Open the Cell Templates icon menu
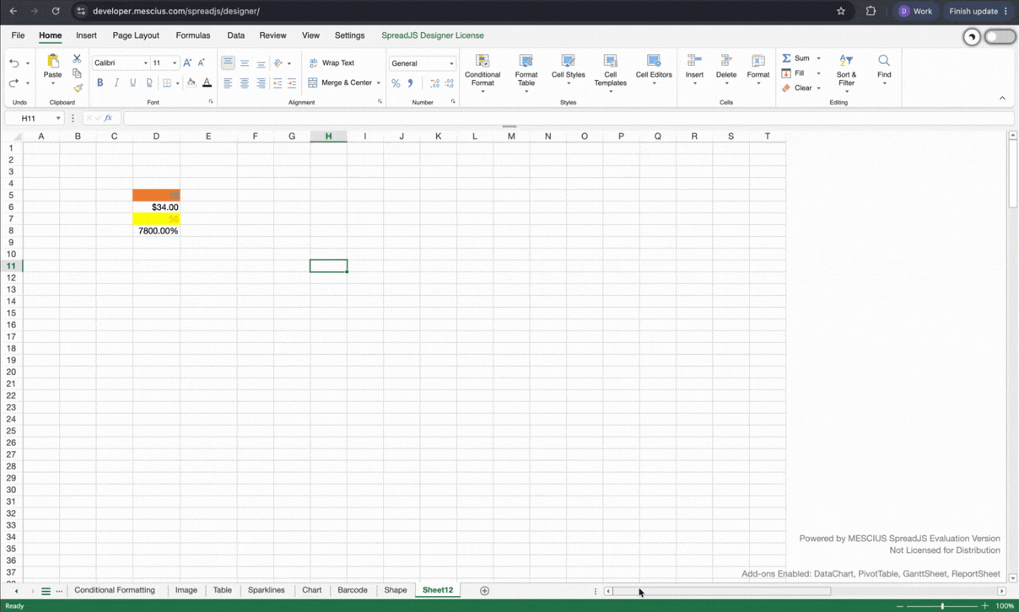The height and width of the screenshot is (612, 1019). tap(610, 72)
